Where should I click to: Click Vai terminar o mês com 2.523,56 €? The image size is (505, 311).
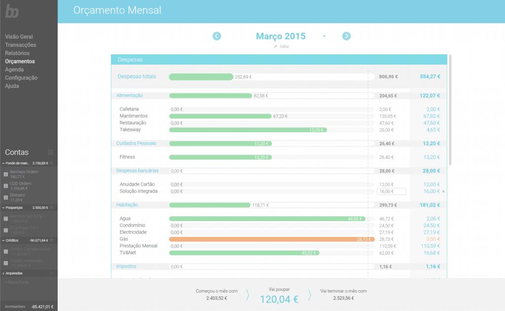[x=343, y=295]
